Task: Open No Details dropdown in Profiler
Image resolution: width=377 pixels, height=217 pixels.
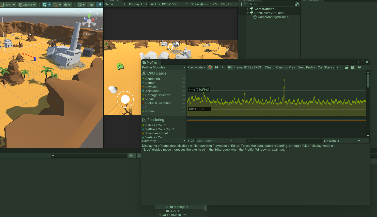Action: tap(342, 141)
